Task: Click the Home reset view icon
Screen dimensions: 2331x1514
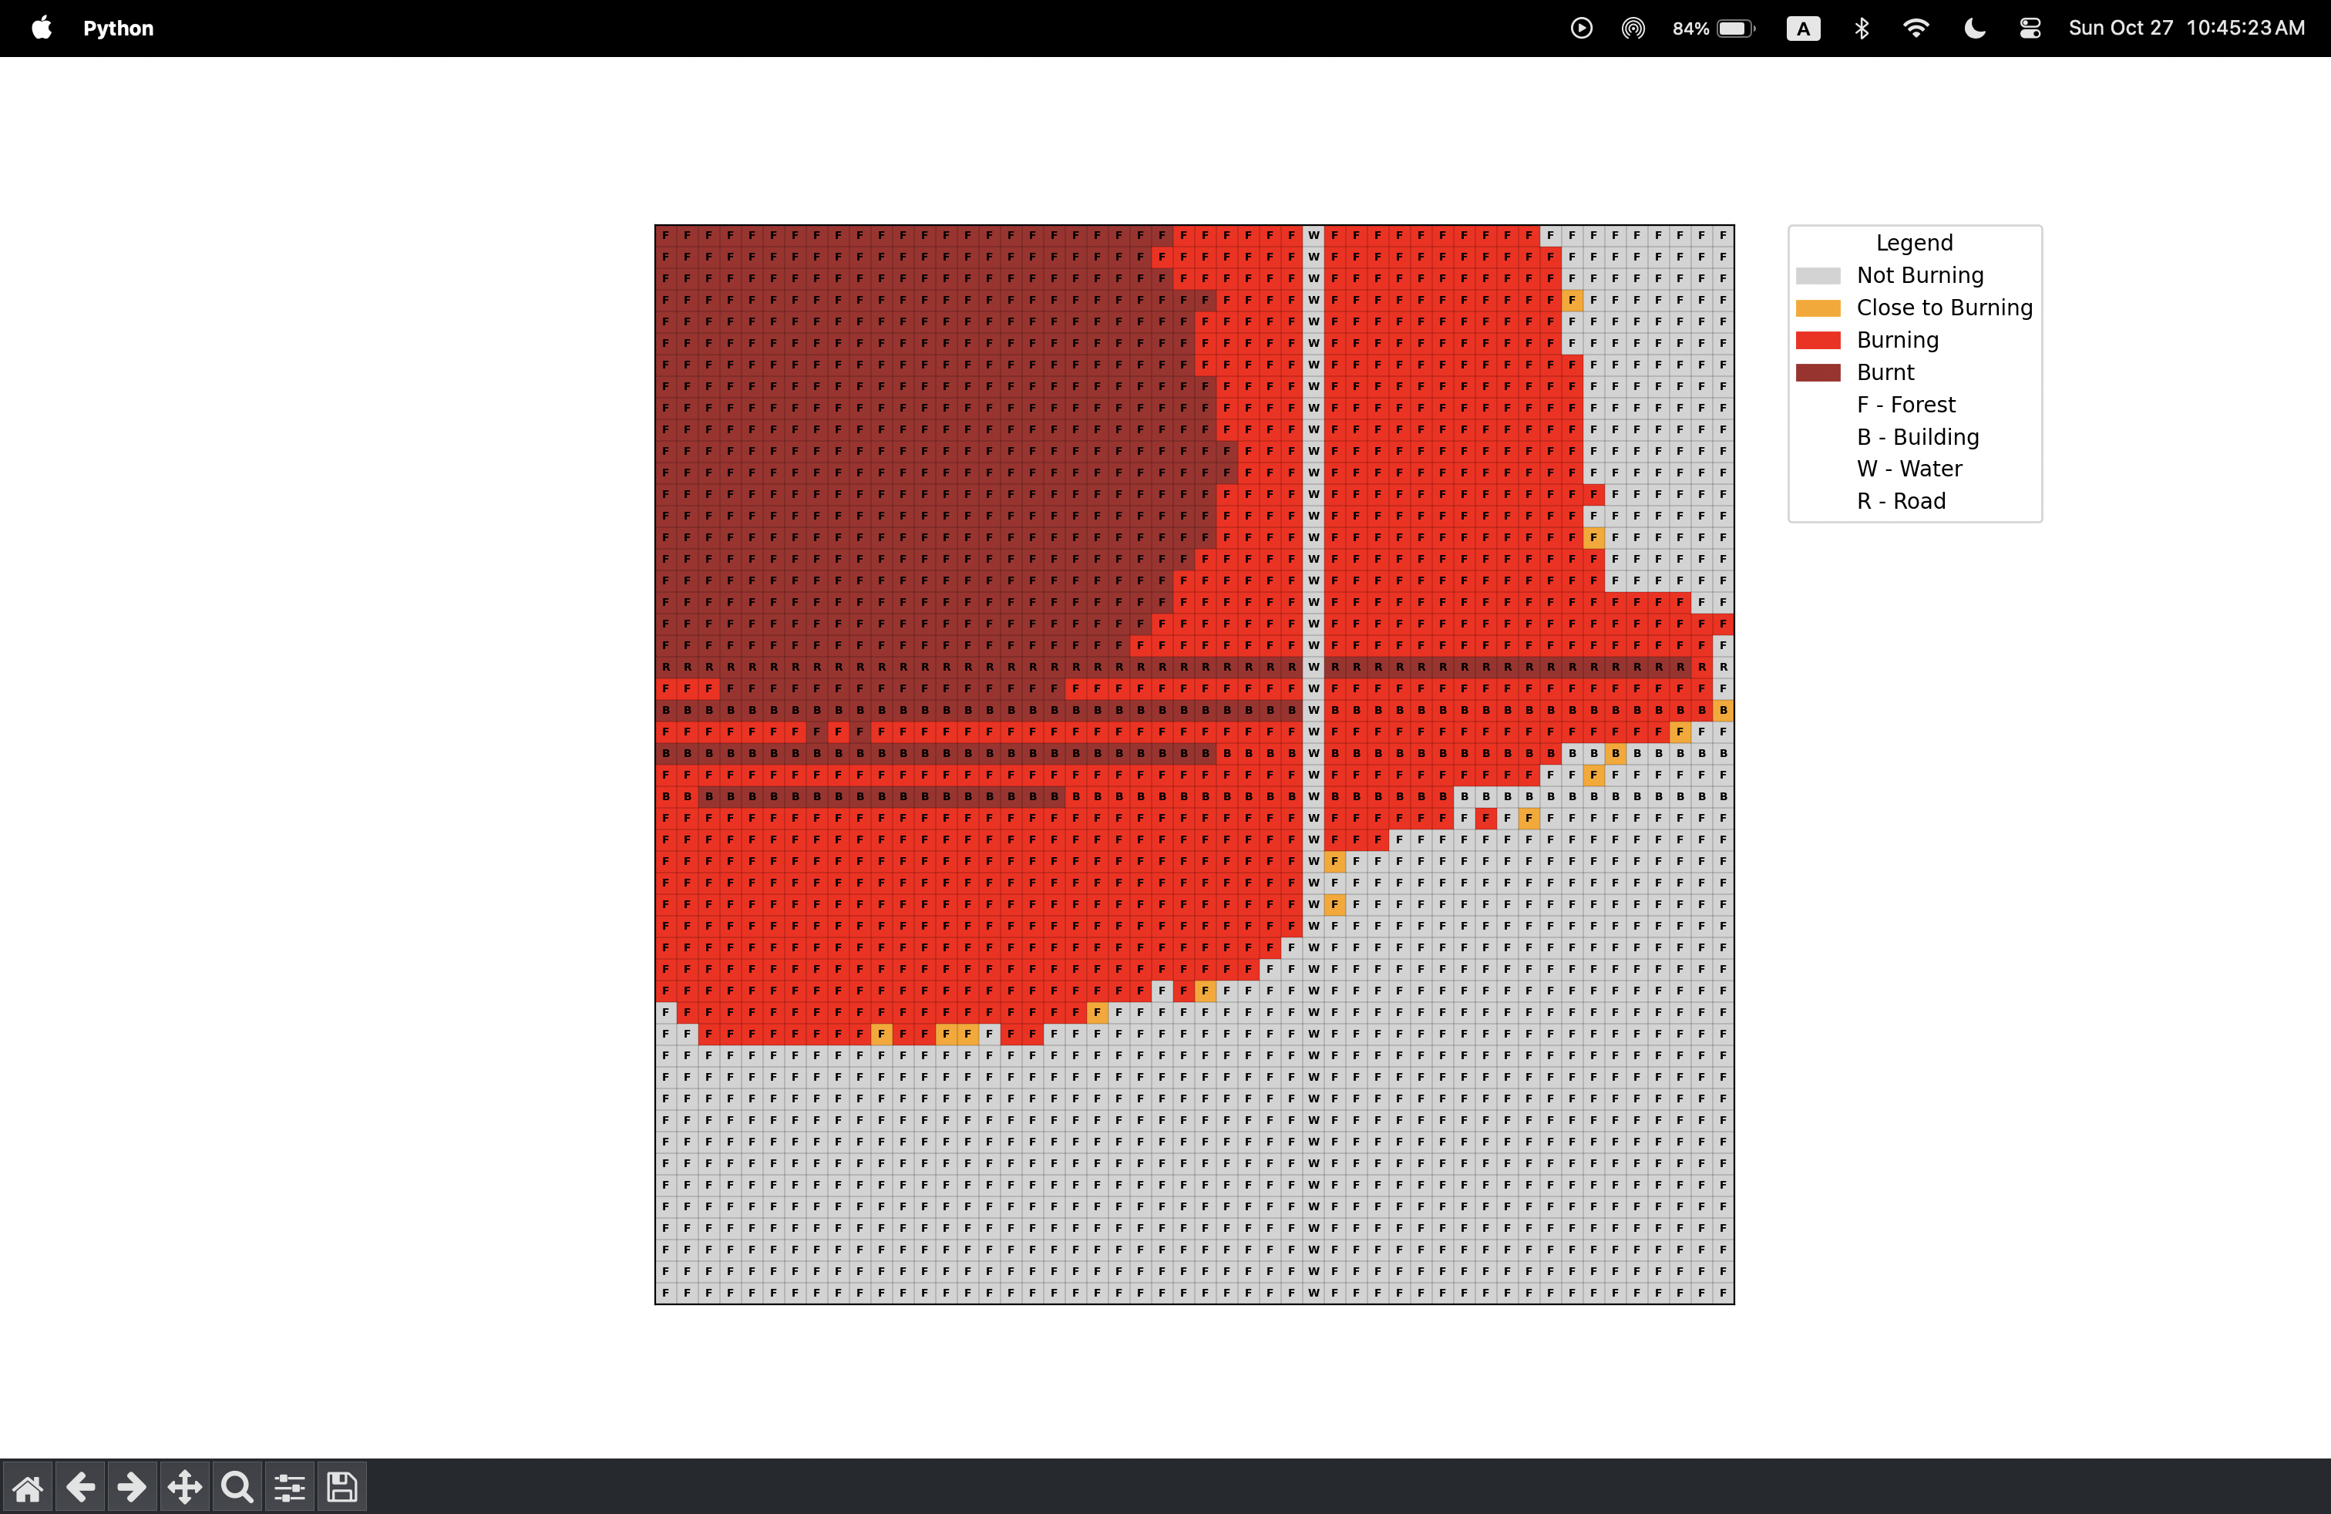Action: pyautogui.click(x=28, y=1488)
